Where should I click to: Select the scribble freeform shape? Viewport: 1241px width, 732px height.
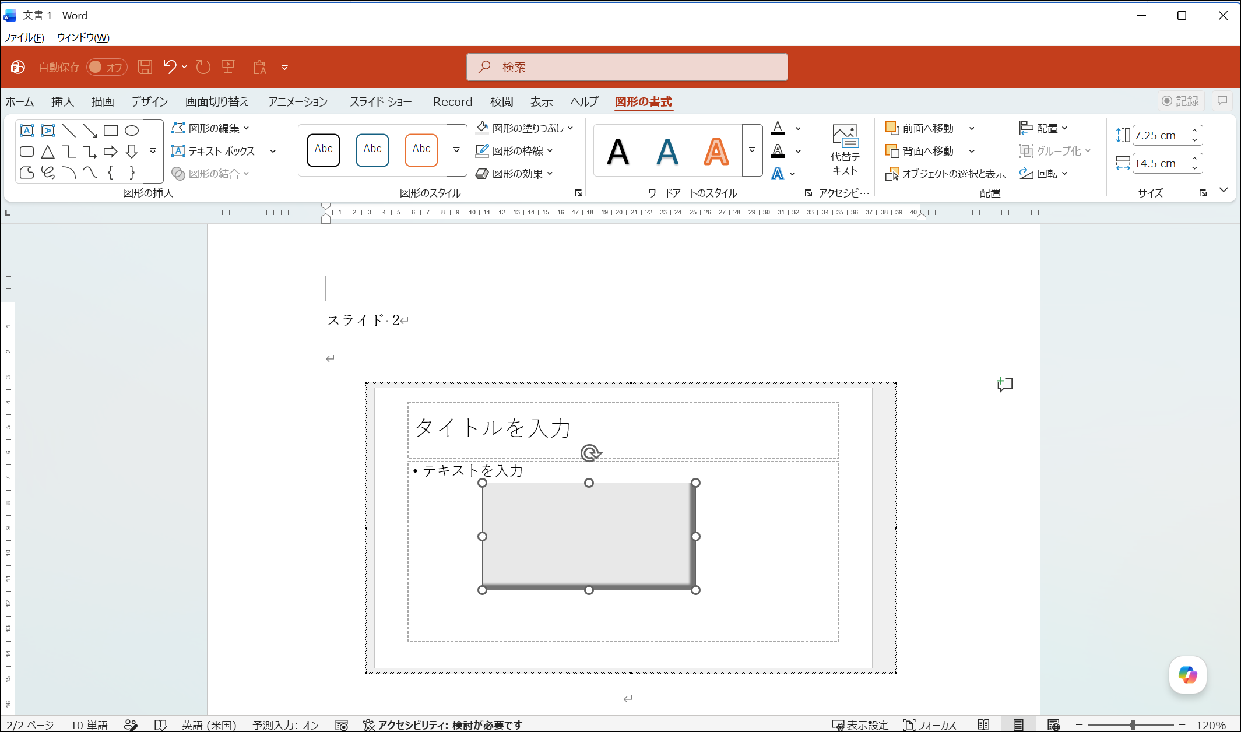[x=48, y=173]
